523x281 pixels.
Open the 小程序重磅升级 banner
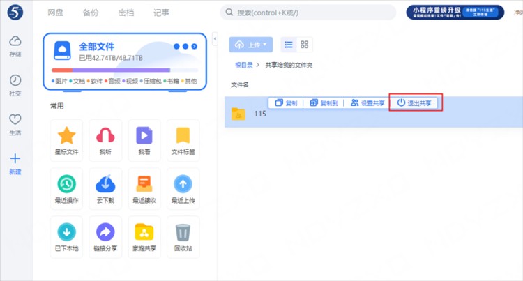[x=455, y=13]
